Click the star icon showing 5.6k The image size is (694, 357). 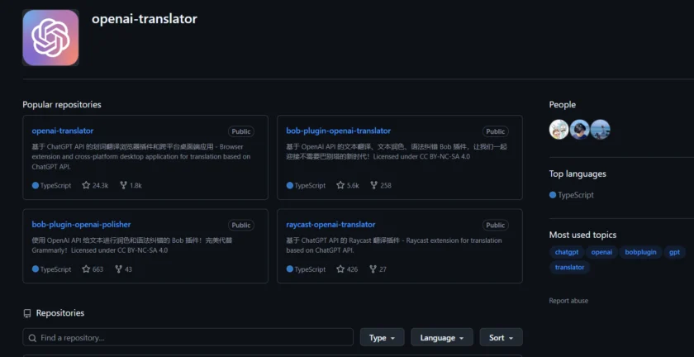pos(340,185)
